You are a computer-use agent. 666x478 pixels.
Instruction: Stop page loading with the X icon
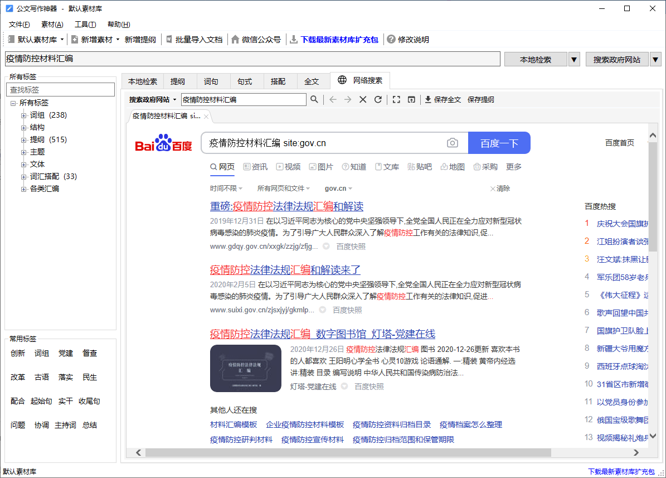tap(363, 99)
